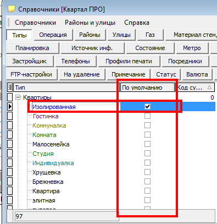Switch to the Операция tab
Image resolution: width=217 pixels, height=224 pixels.
[53, 35]
